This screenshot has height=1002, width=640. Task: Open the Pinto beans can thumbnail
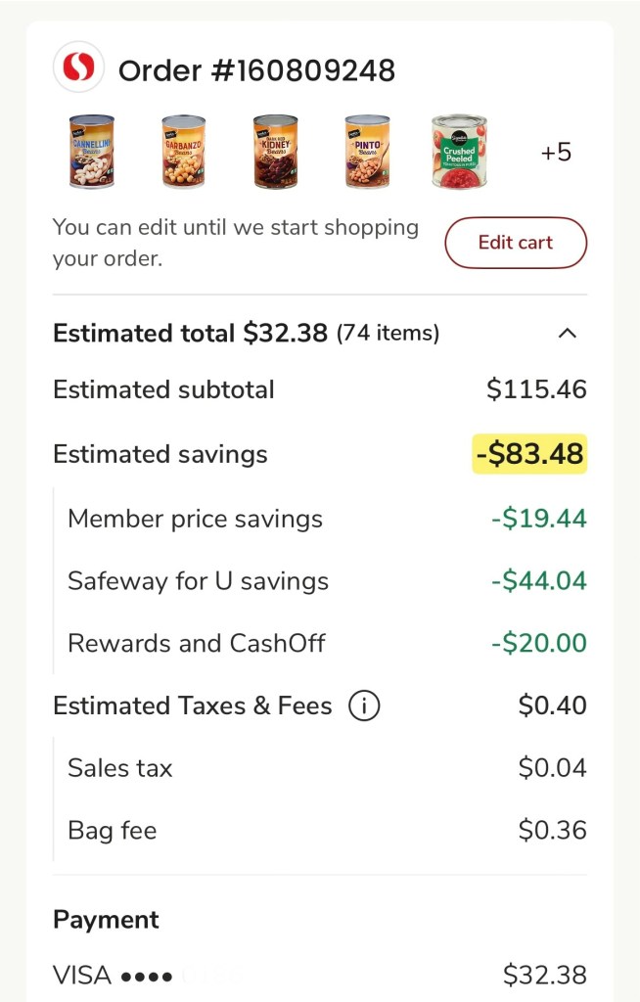coord(367,152)
